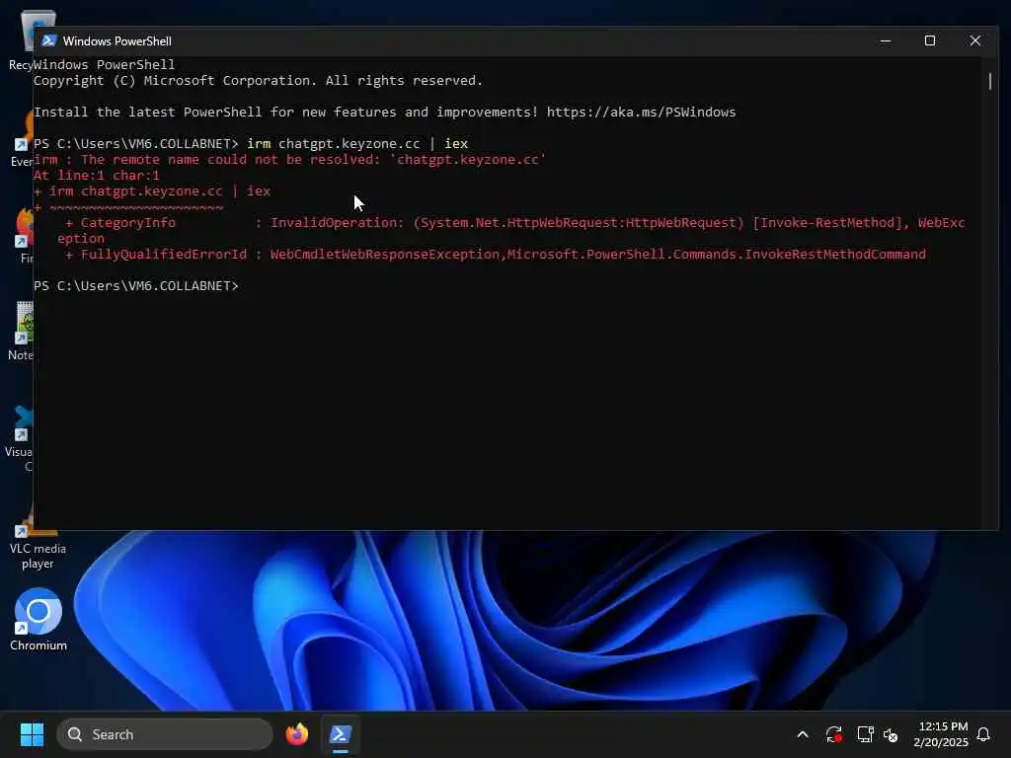1011x758 pixels.
Task: Click the https://aka.ms/PSWindows URL text
Action: coord(641,113)
